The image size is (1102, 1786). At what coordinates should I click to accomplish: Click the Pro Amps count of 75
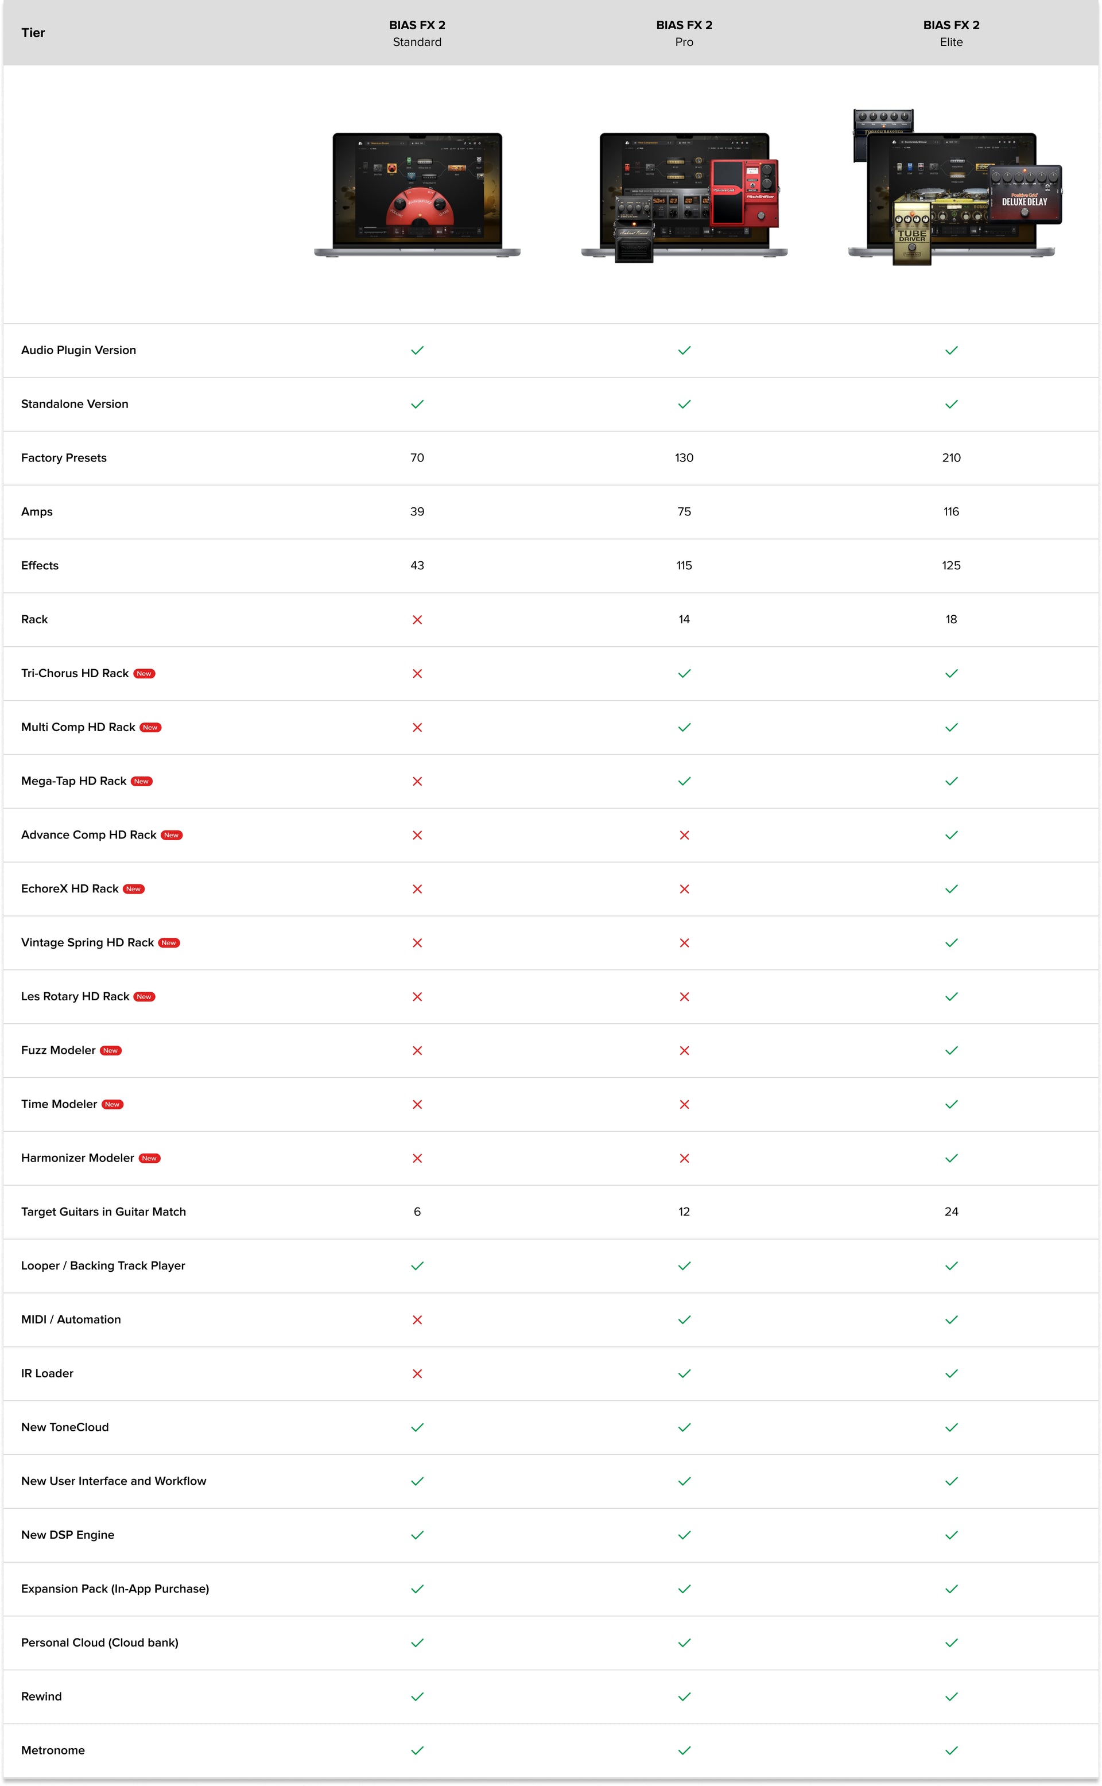684,511
